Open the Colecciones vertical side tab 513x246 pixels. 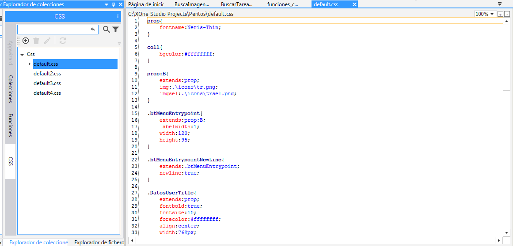point(10,89)
